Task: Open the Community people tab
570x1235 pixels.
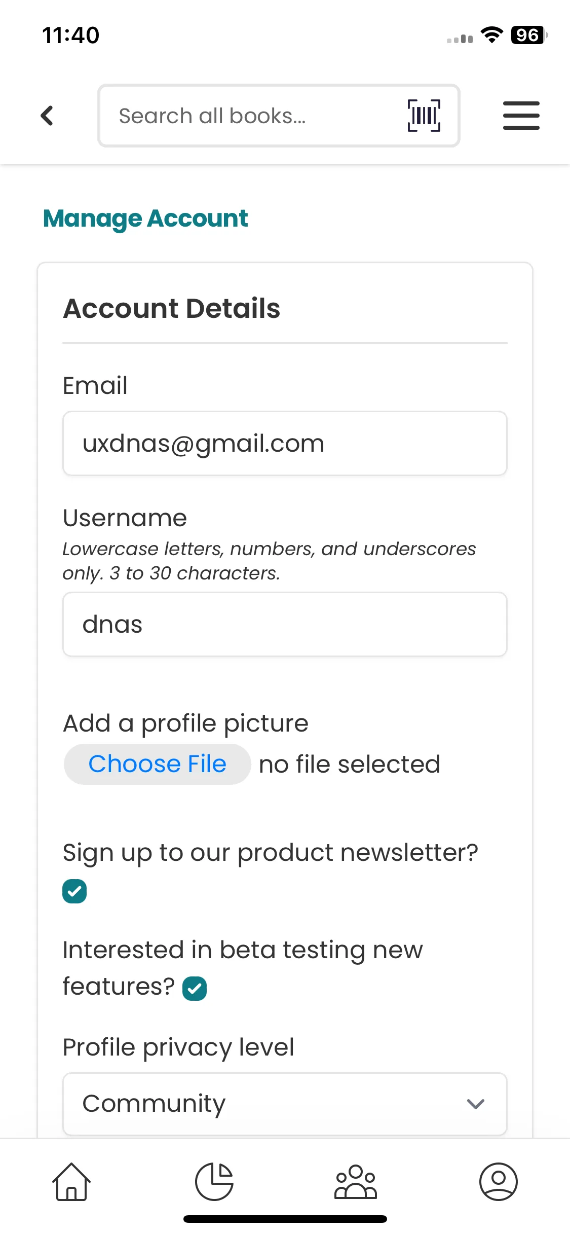Action: click(356, 1182)
